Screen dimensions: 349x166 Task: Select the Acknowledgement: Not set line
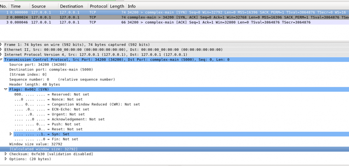coord(59,119)
